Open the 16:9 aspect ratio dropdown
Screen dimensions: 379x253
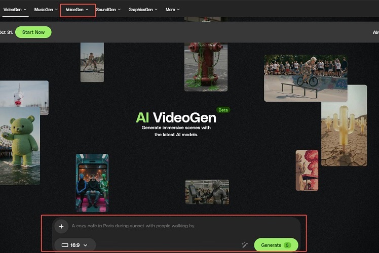coord(74,245)
